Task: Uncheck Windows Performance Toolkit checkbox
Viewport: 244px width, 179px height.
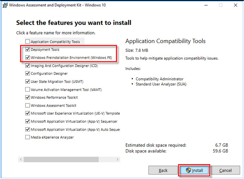Action: point(27,97)
